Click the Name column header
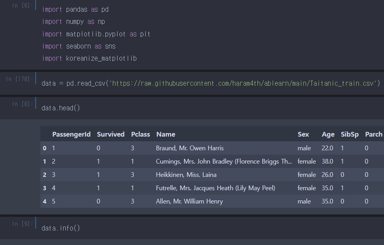The height and width of the screenshot is (245, 384). click(x=166, y=134)
